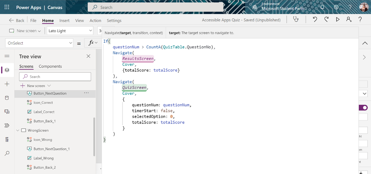This screenshot has width=371, height=174.
Task: Open the settings gear in header
Action: click(336, 7)
